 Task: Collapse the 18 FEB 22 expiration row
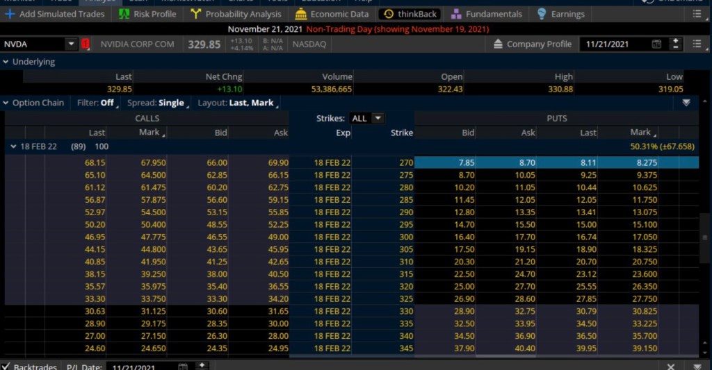13,146
